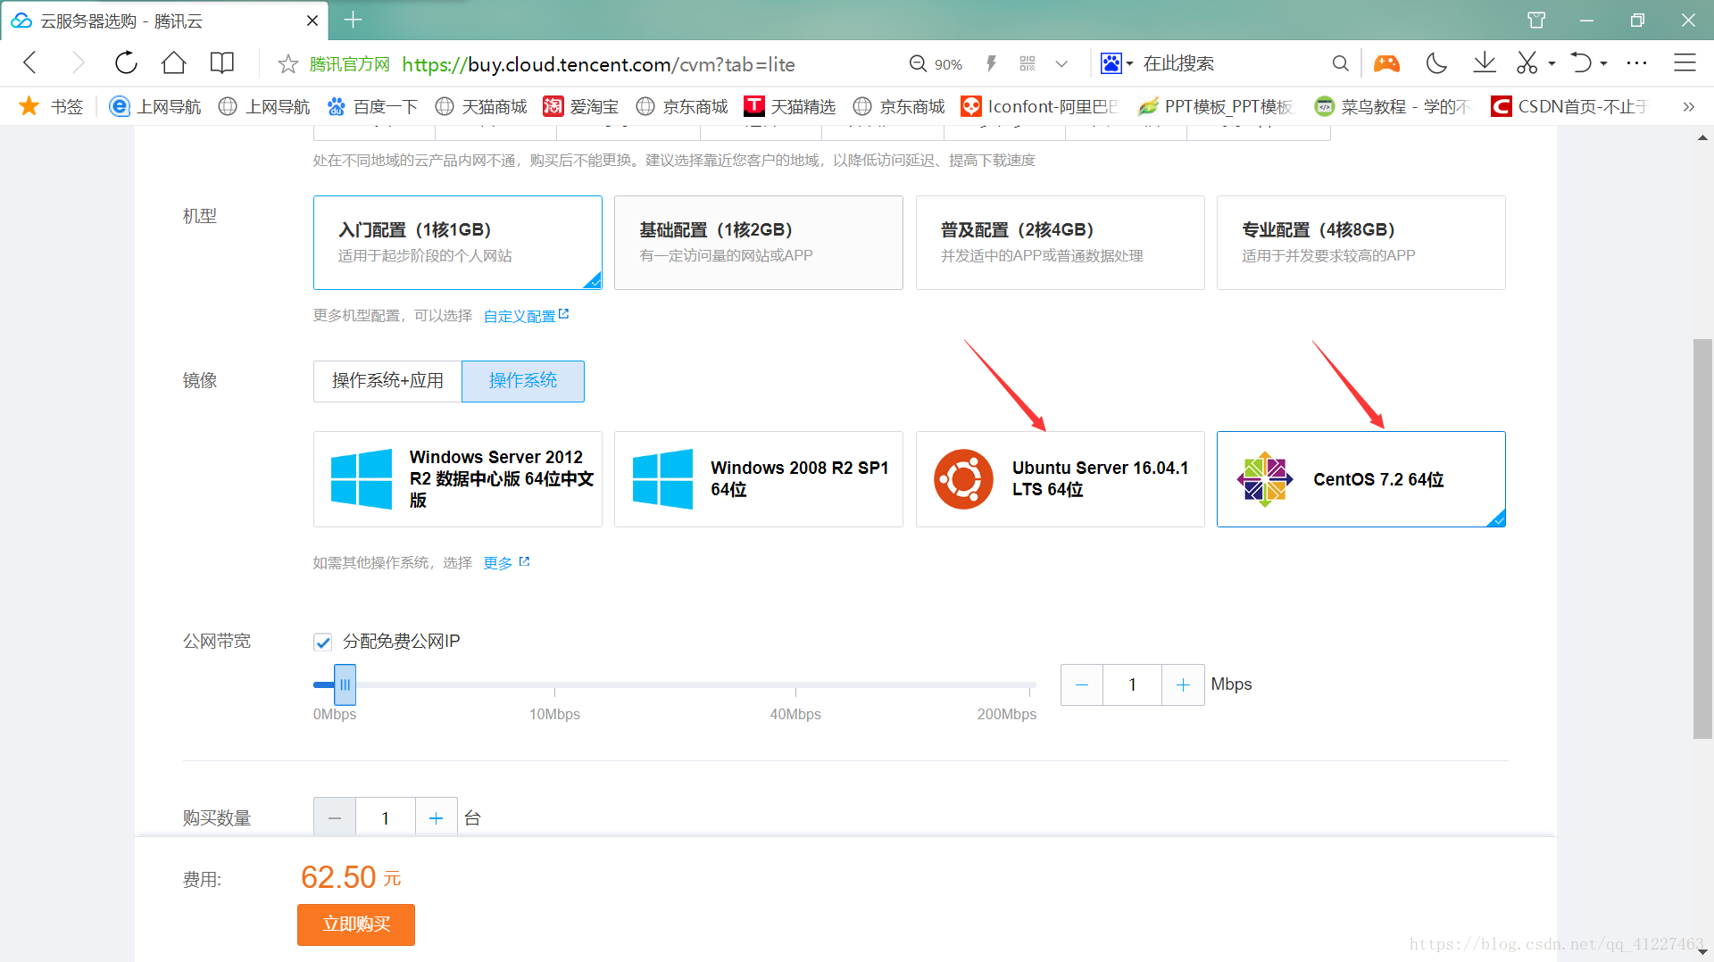The image size is (1714, 962).
Task: Click the undo restore-tab icon
Action: [x=1581, y=63]
